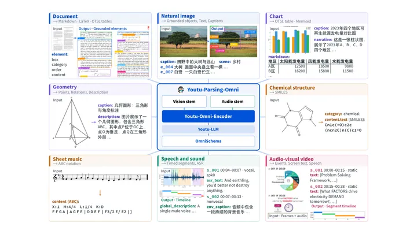Click the audio waveform input image

pyautogui.click(x=182, y=177)
